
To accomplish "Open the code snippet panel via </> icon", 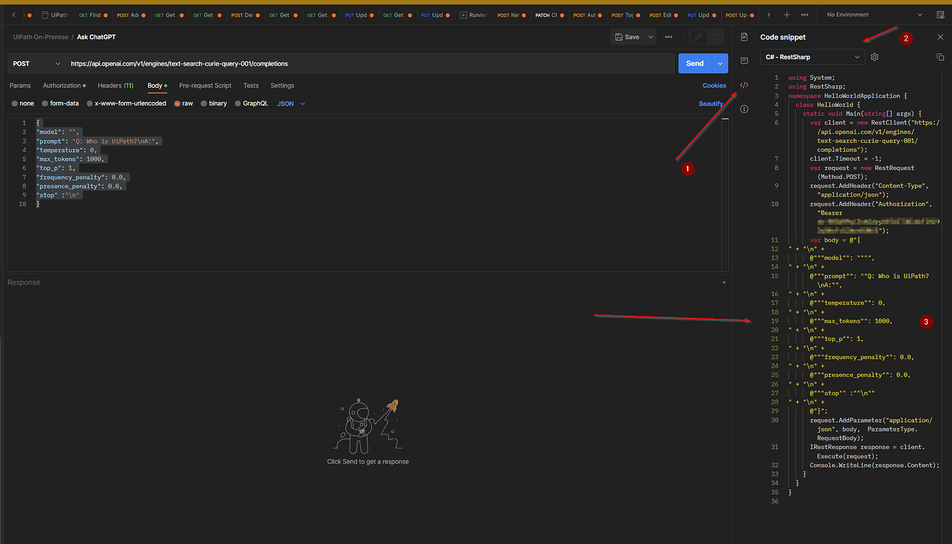I will [x=744, y=84].
